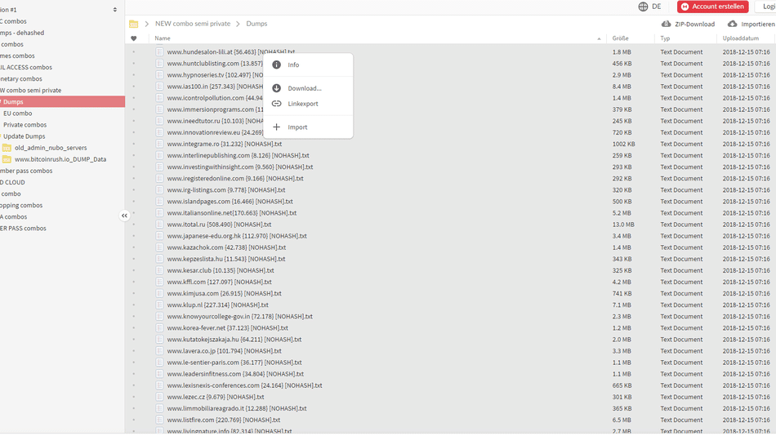Screen dimensions: 776x436
Task: Click the sort arrow in the Name column
Action: 599,38
